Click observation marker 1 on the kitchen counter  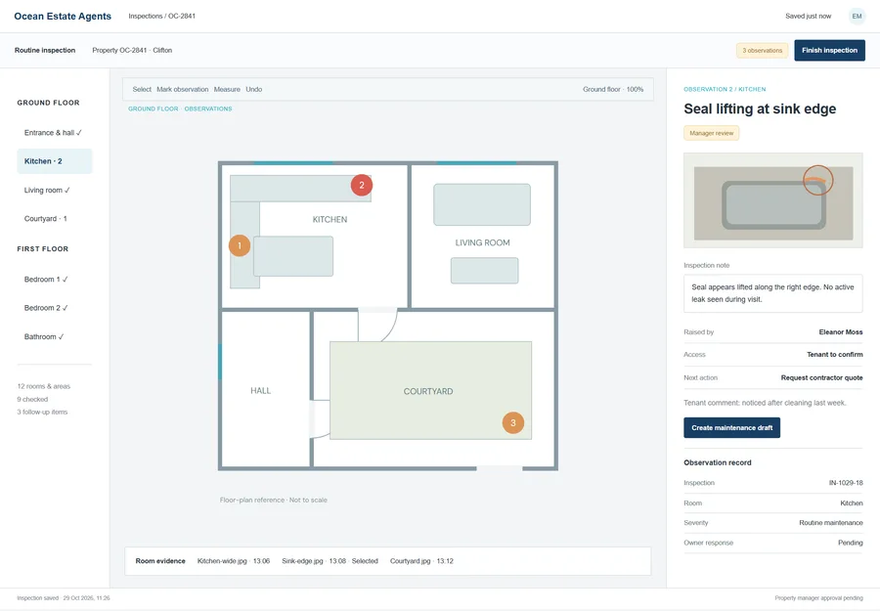pos(240,245)
